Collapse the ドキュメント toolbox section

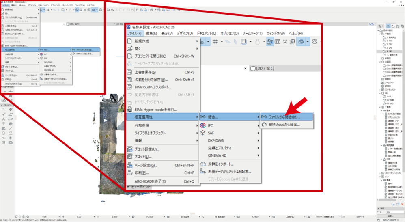click(2, 105)
